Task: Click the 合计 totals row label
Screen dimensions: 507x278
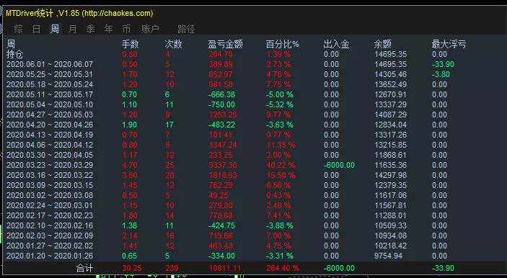Action: tap(84, 268)
